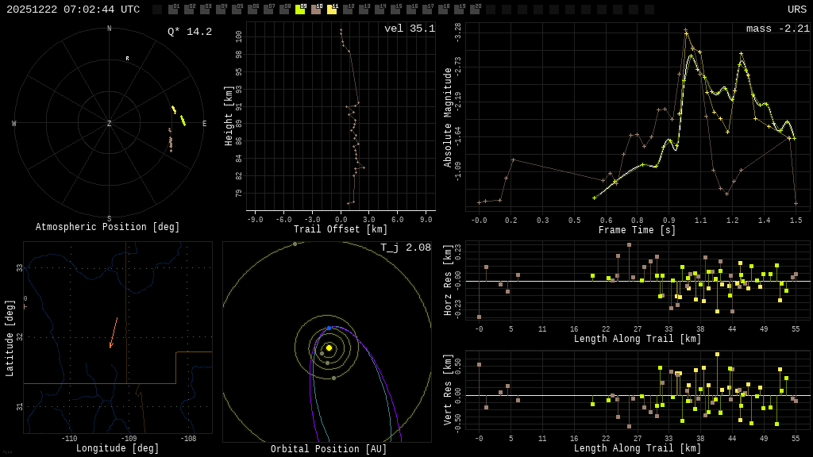813x457 pixels.
Task: Click the gray station 20 box
Action: [475, 10]
